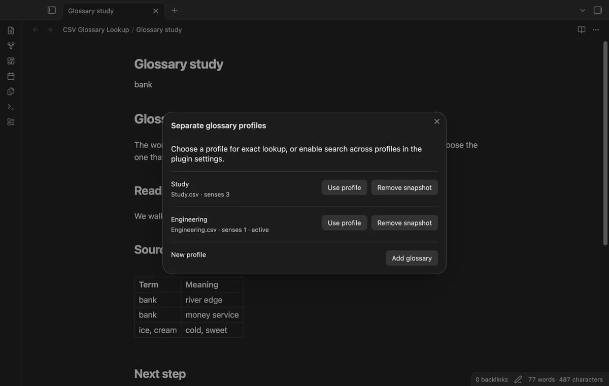This screenshot has height=386, width=609.
Task: Add a new tab with plus icon
Action: 175,10
